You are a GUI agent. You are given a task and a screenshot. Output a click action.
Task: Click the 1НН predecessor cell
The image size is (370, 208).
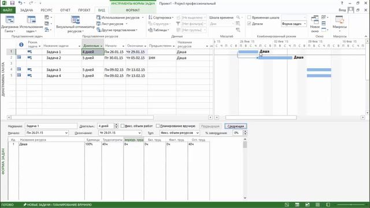(x=162, y=58)
